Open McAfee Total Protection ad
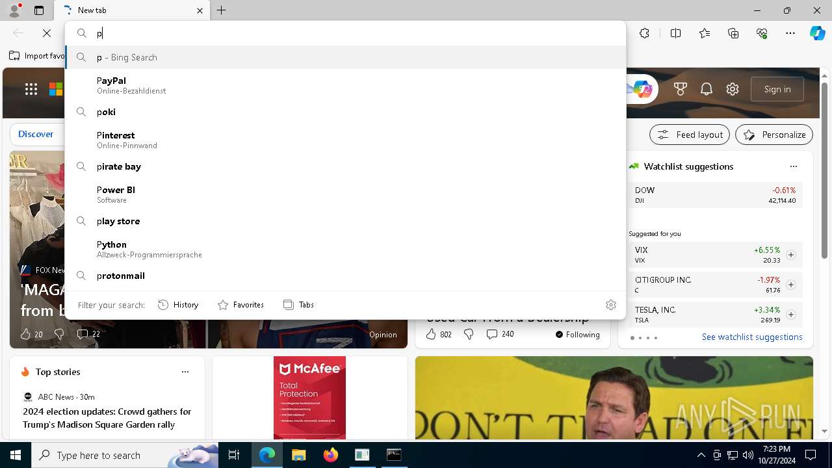 coord(309,397)
